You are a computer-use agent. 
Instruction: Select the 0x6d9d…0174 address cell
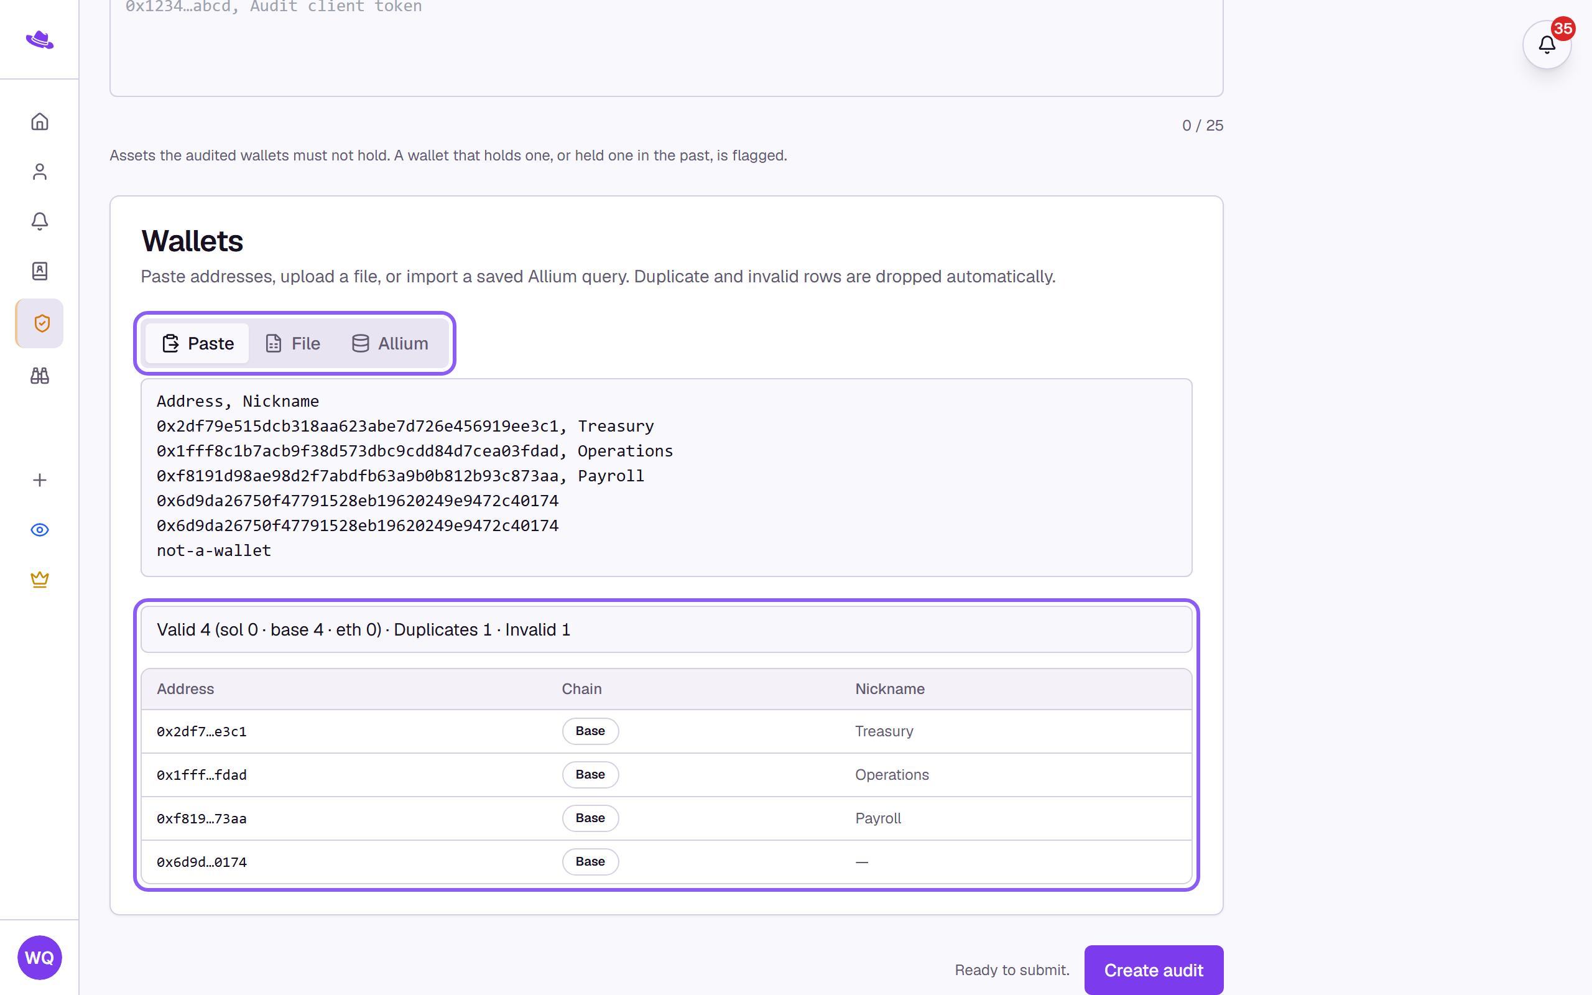tap(201, 861)
